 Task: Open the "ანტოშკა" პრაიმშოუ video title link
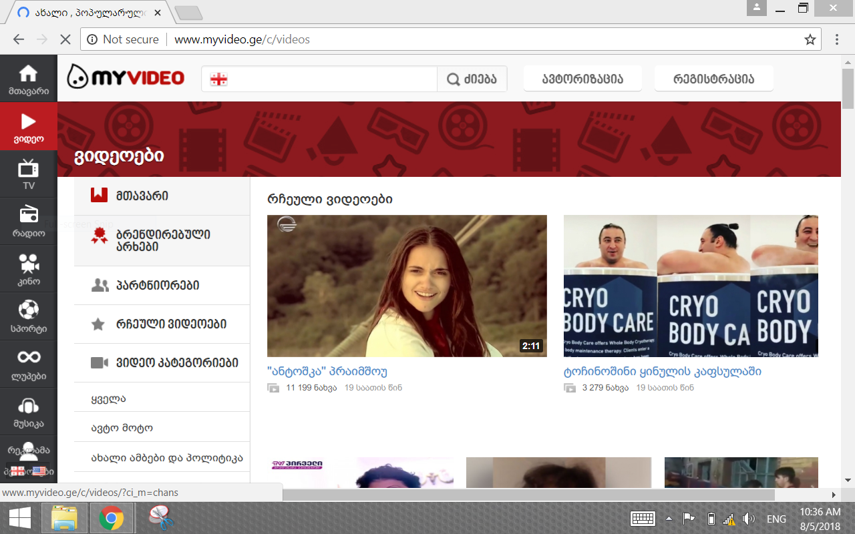[x=327, y=372]
